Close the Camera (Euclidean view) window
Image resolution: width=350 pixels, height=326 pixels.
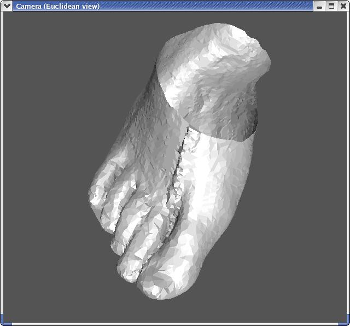tap(343, 6)
